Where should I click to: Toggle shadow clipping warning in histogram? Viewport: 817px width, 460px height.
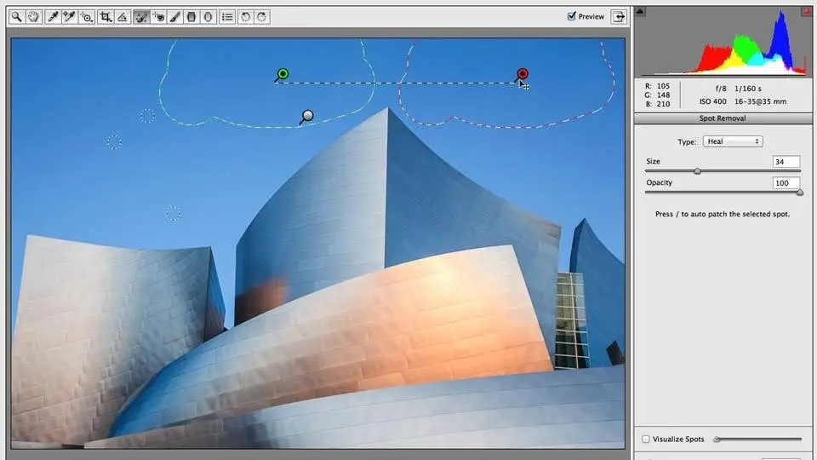pyautogui.click(x=640, y=11)
